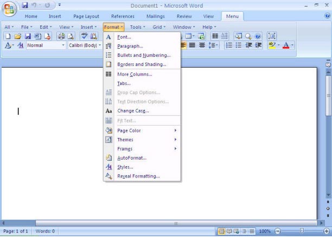332x237 pixels.
Task: Click the zoom out minus button
Action: (278, 231)
